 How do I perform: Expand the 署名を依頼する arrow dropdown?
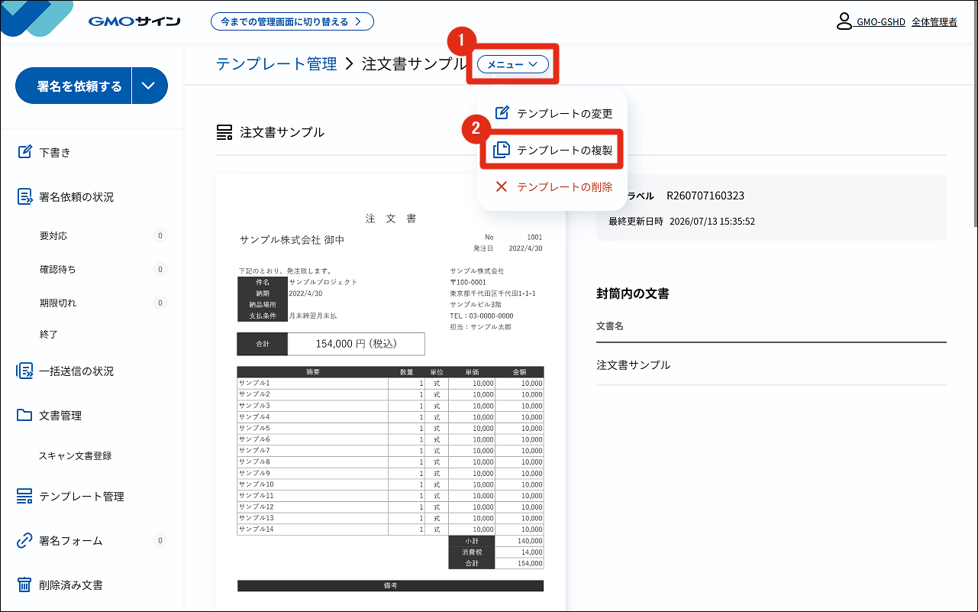(150, 86)
